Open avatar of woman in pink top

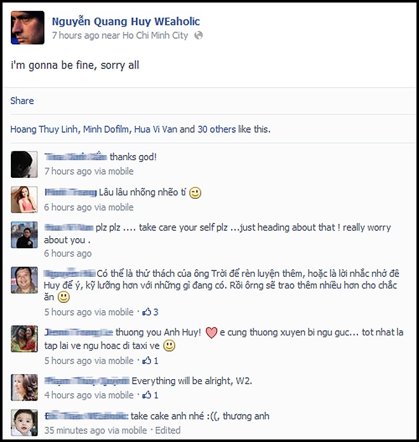pos(24,199)
